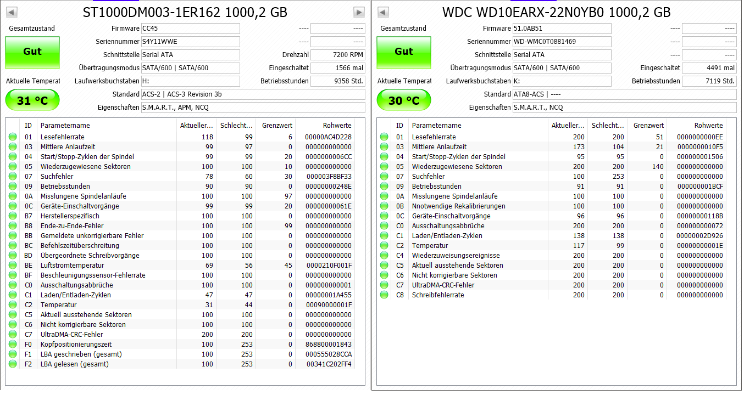Select Geräte-Einschaltvorgänge in ST1000DM003 list
This screenshot has width=744, height=395.
[80, 206]
